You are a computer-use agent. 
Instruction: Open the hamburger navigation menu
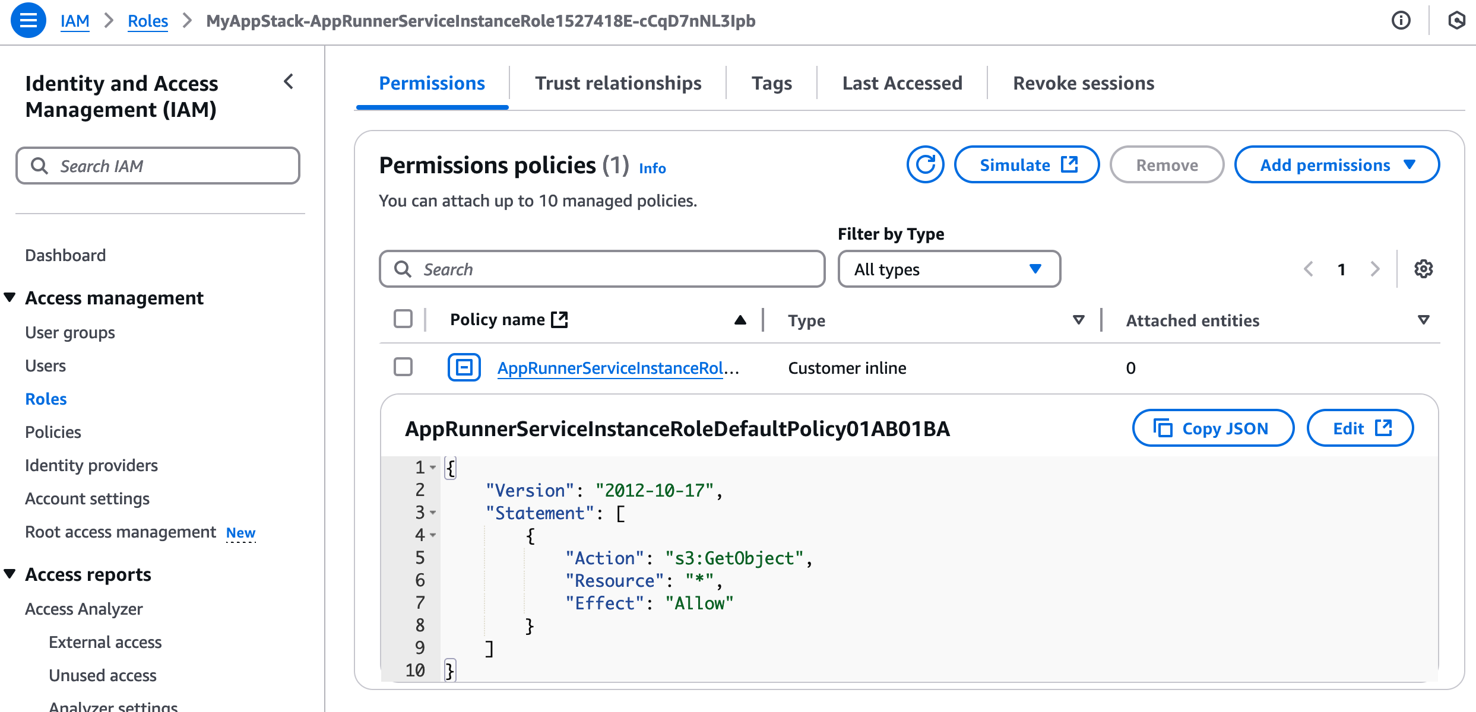[x=28, y=20]
